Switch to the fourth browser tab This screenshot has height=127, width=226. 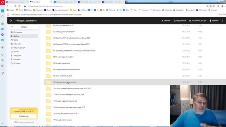point(89,2)
